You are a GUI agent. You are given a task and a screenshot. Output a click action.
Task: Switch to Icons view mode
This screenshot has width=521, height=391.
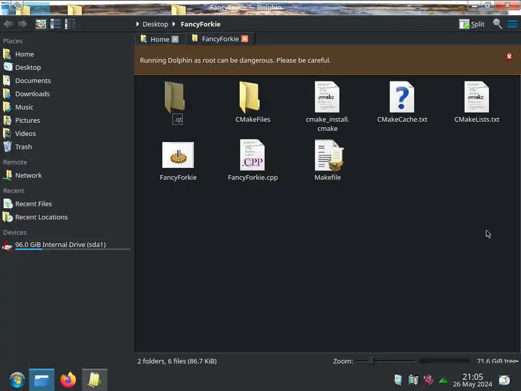(41, 24)
